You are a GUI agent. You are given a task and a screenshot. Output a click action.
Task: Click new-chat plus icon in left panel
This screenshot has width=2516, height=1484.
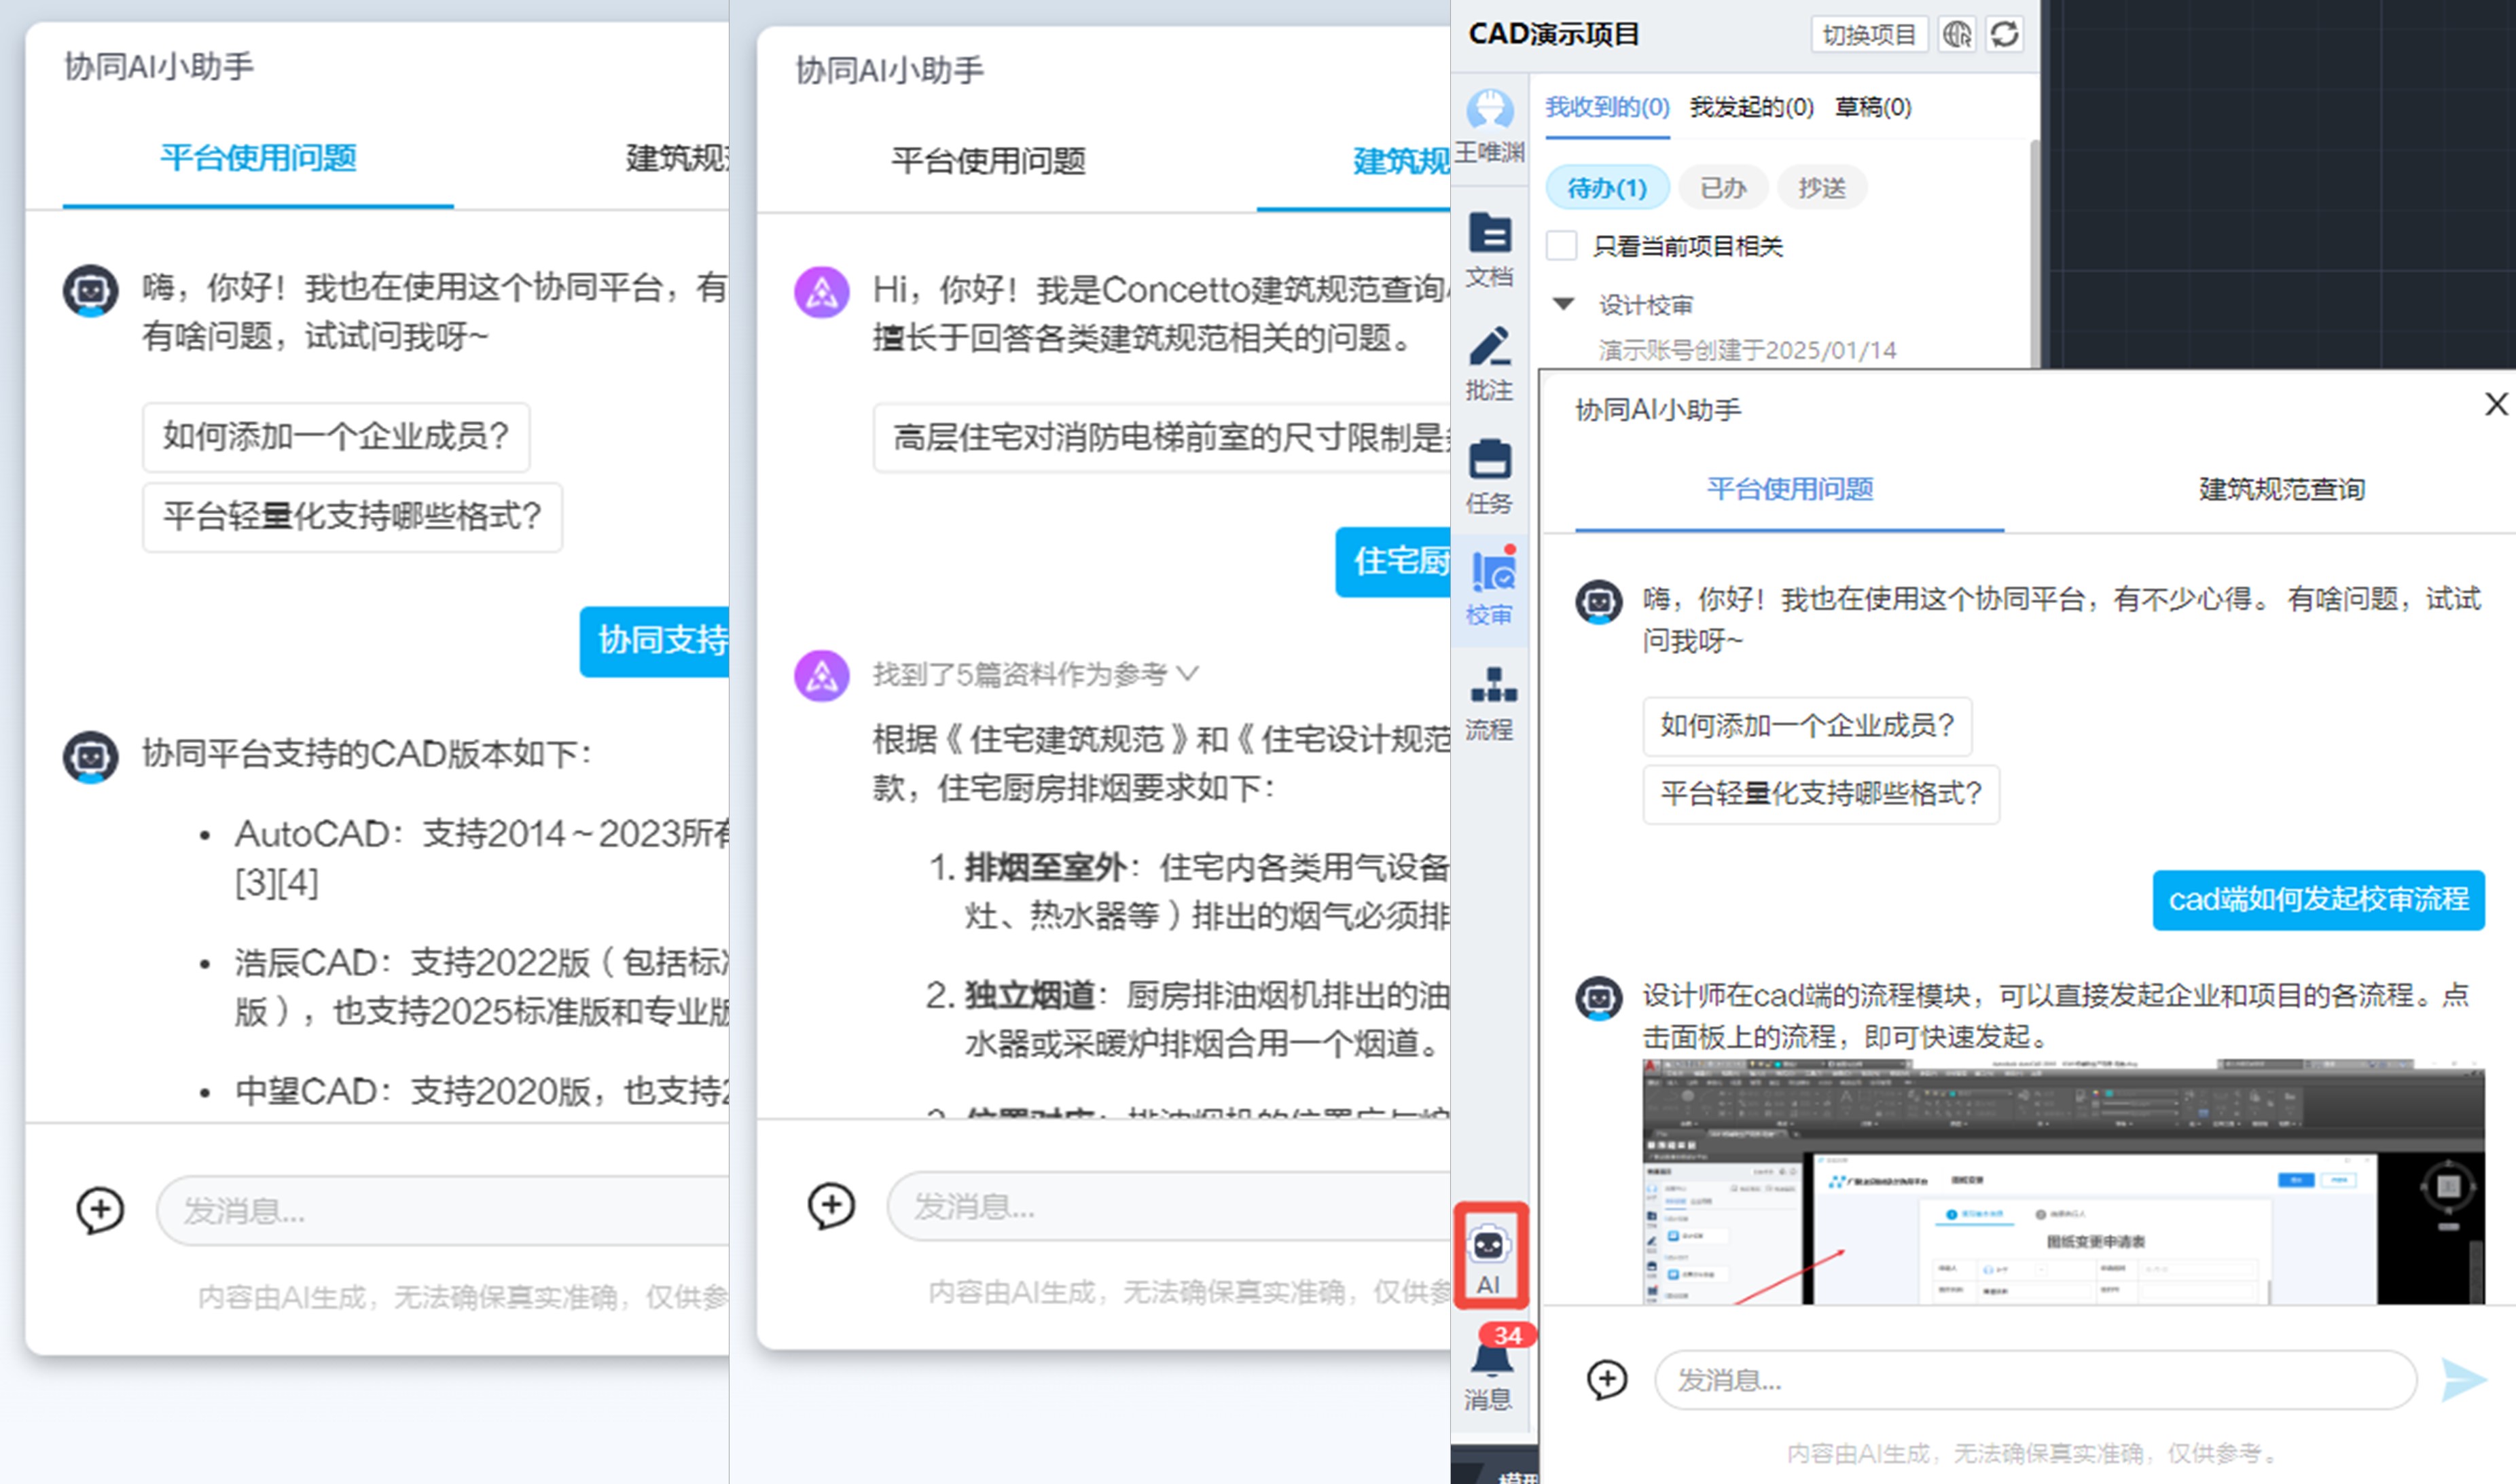coord(100,1210)
